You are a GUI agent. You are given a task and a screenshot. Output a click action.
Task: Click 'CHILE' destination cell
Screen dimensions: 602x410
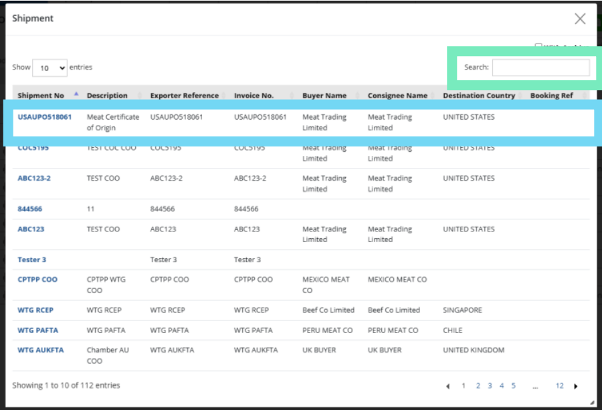pos(452,330)
